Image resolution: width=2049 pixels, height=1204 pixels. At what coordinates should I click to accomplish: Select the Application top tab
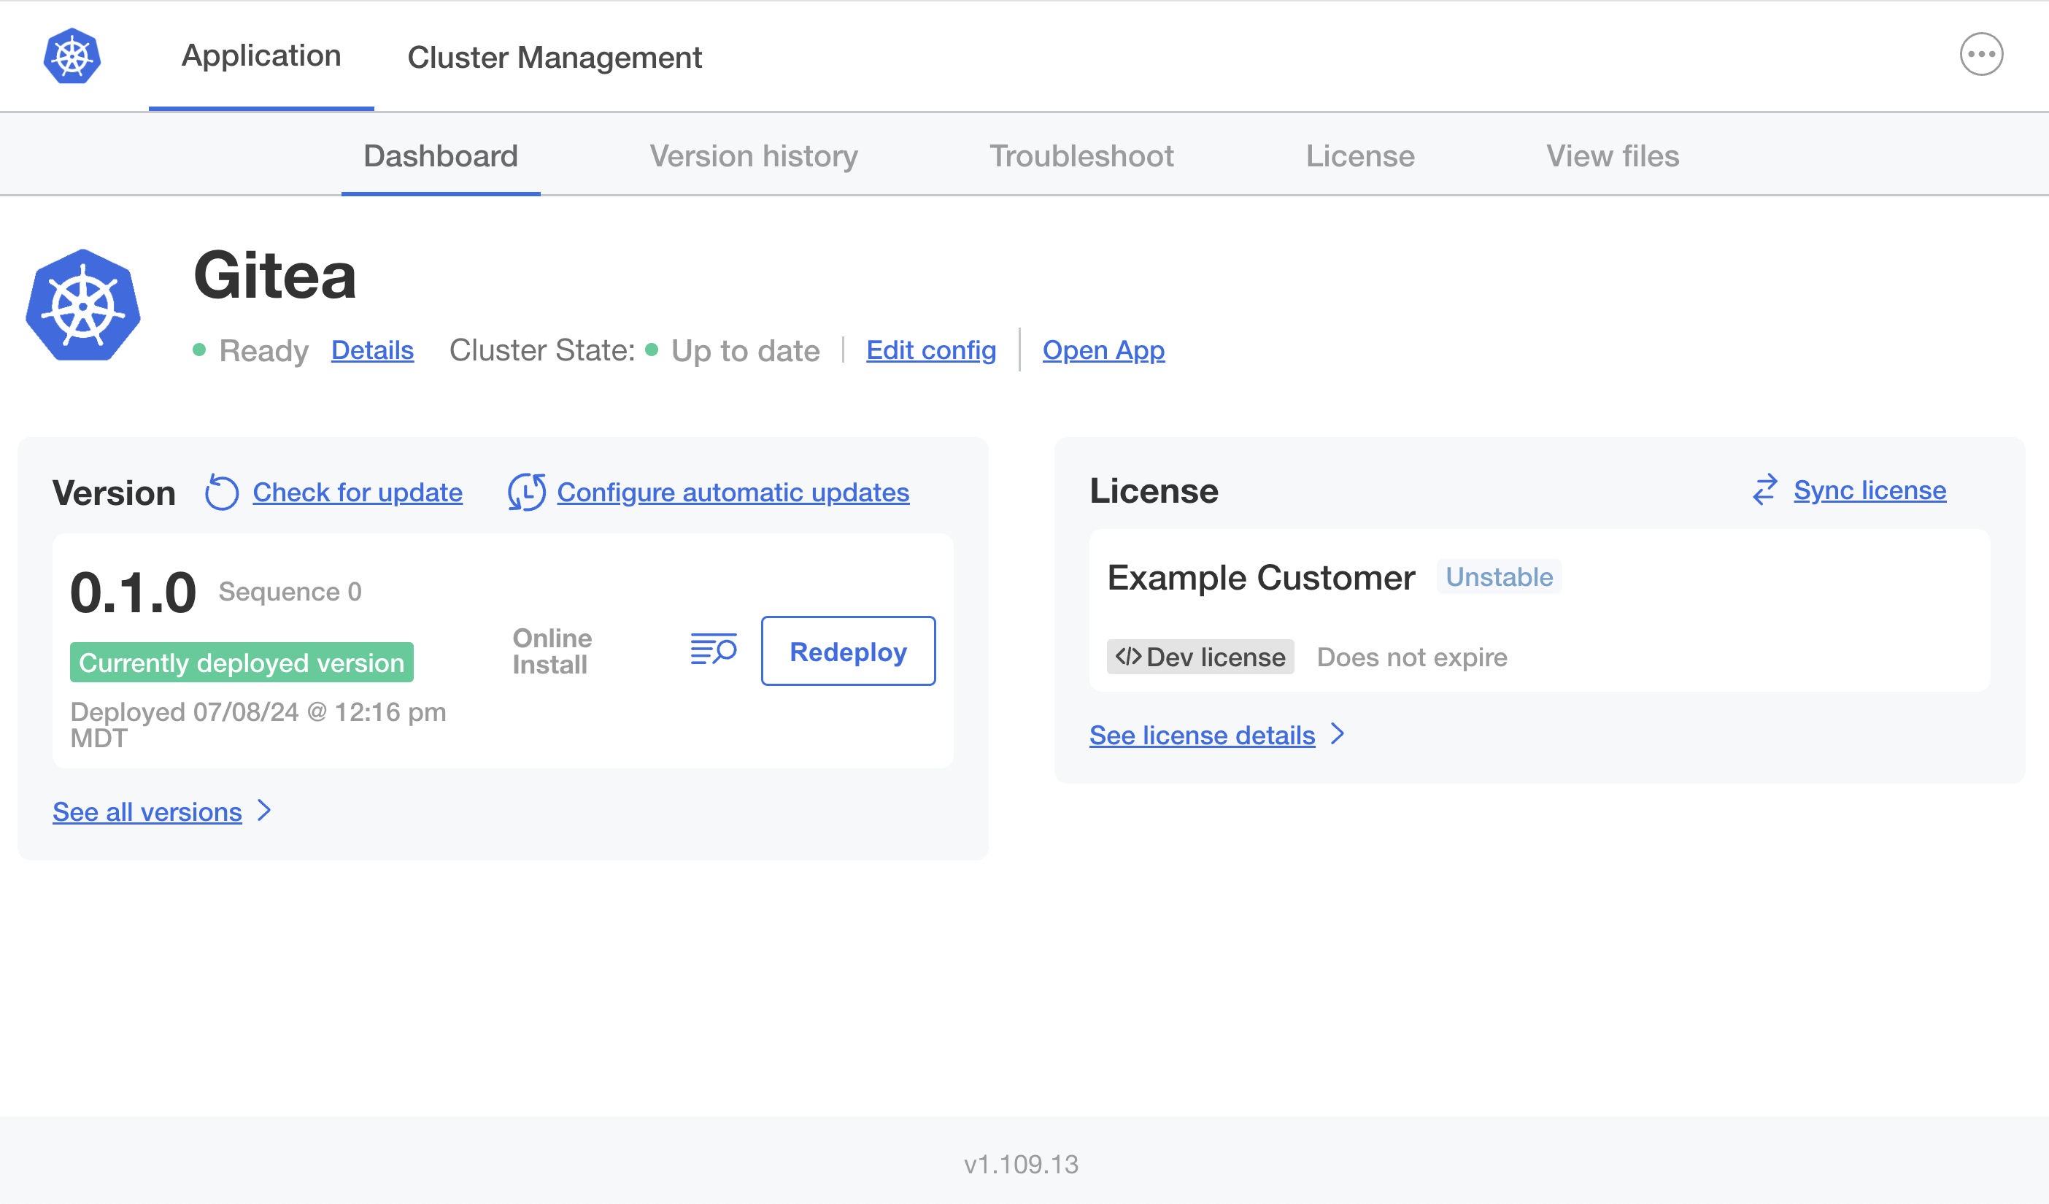261,56
